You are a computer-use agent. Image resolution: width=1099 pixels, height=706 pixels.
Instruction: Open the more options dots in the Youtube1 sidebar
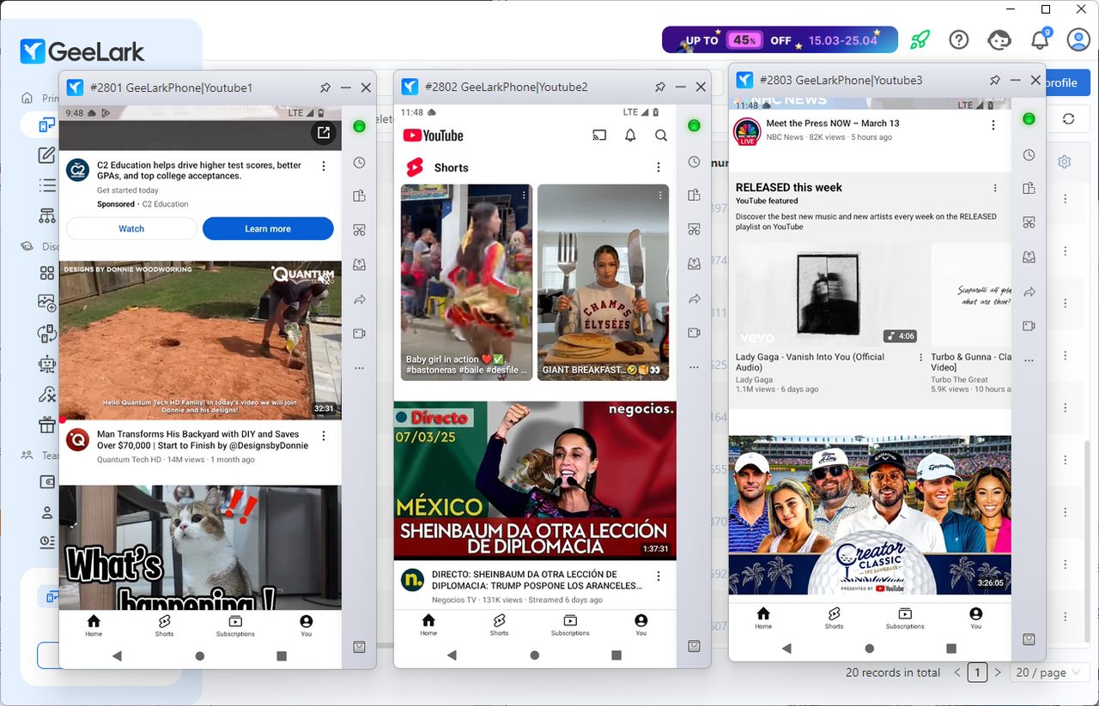pos(359,368)
